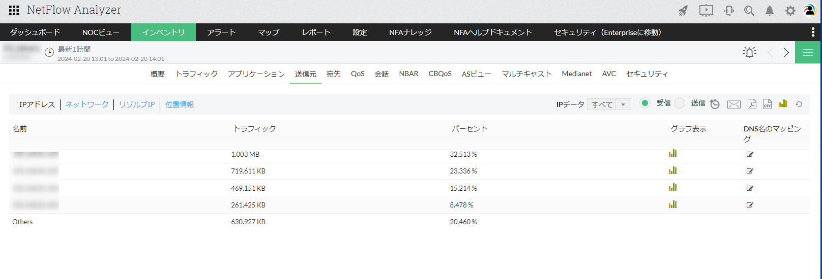Select the 受信 radio button
The image size is (822, 279).
point(645,103)
